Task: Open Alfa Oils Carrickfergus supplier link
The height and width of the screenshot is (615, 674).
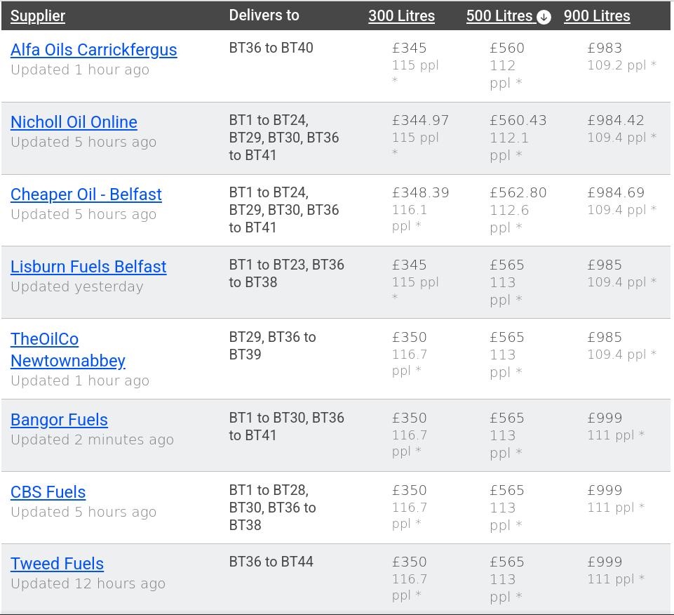Action: tap(93, 50)
